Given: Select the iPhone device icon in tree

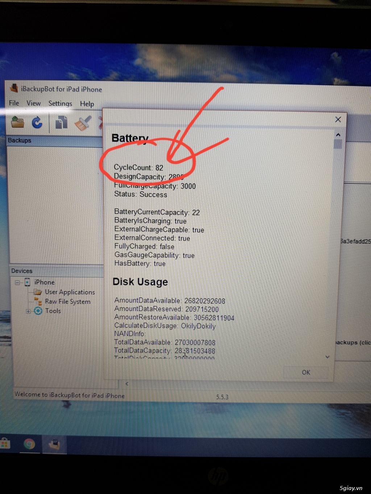Looking at the screenshot, I should [x=27, y=282].
